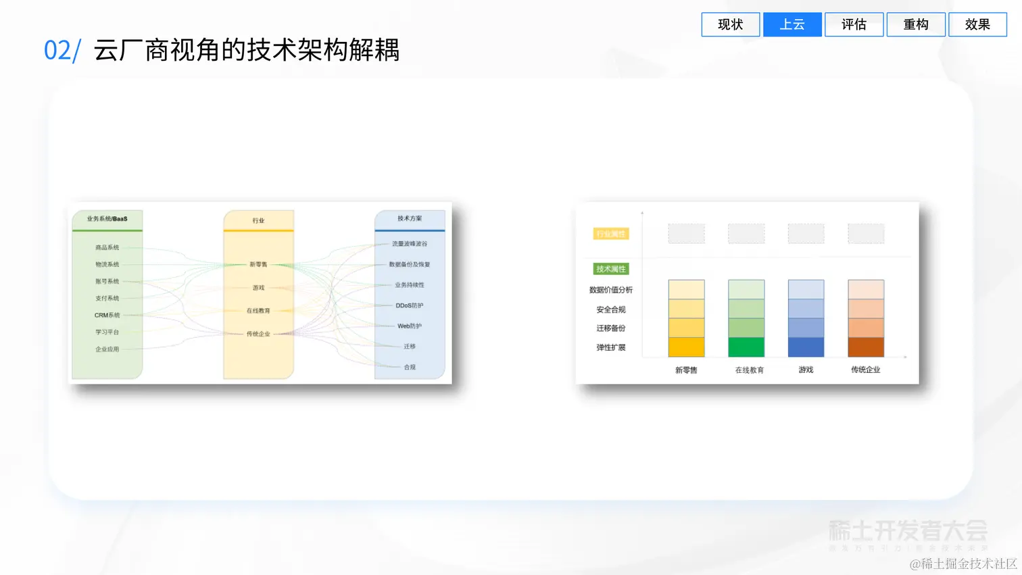Select CRM系统 in the business systems column
Image resolution: width=1022 pixels, height=575 pixels.
coord(107,315)
